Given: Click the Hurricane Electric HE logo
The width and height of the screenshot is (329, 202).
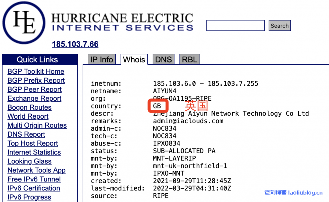Looking at the screenshot, I should [x=24, y=22].
